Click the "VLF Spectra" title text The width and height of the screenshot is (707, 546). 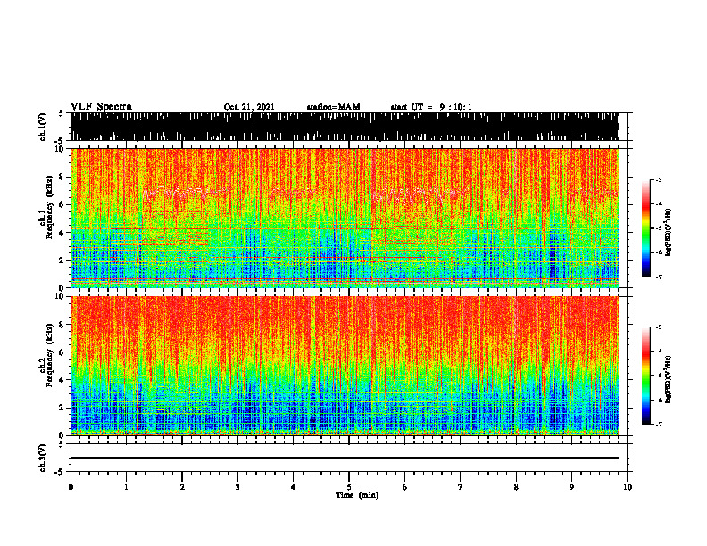[x=101, y=106]
